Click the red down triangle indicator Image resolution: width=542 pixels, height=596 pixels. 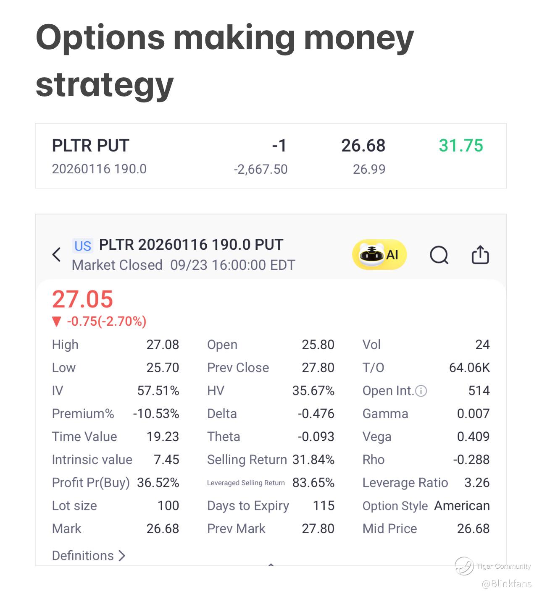(57, 322)
